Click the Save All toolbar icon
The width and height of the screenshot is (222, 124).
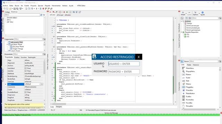(17, 9)
